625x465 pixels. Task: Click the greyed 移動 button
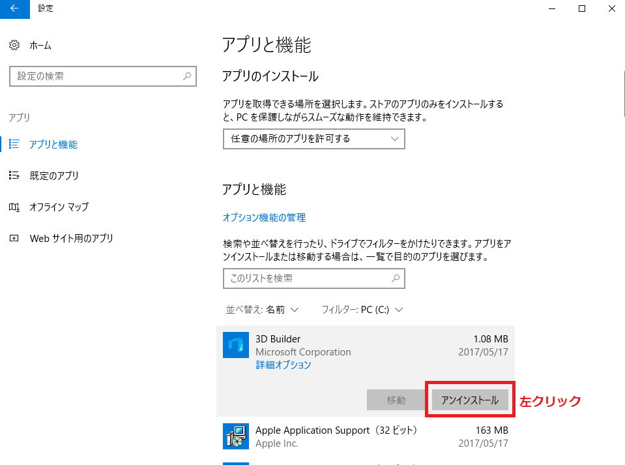point(396,400)
